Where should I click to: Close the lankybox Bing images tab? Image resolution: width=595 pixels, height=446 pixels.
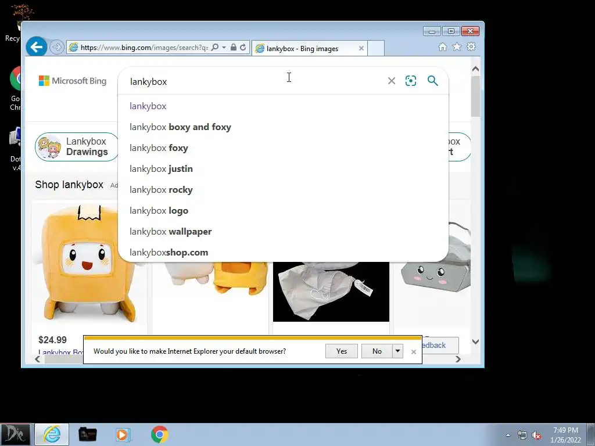361,48
